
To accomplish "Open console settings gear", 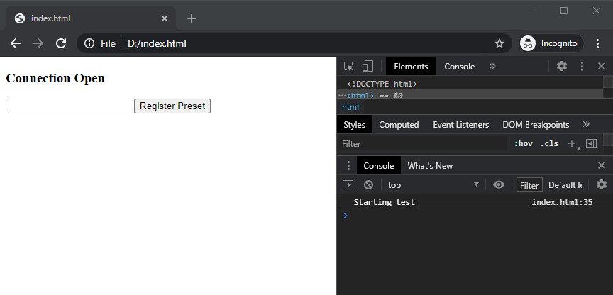I will coord(601,184).
